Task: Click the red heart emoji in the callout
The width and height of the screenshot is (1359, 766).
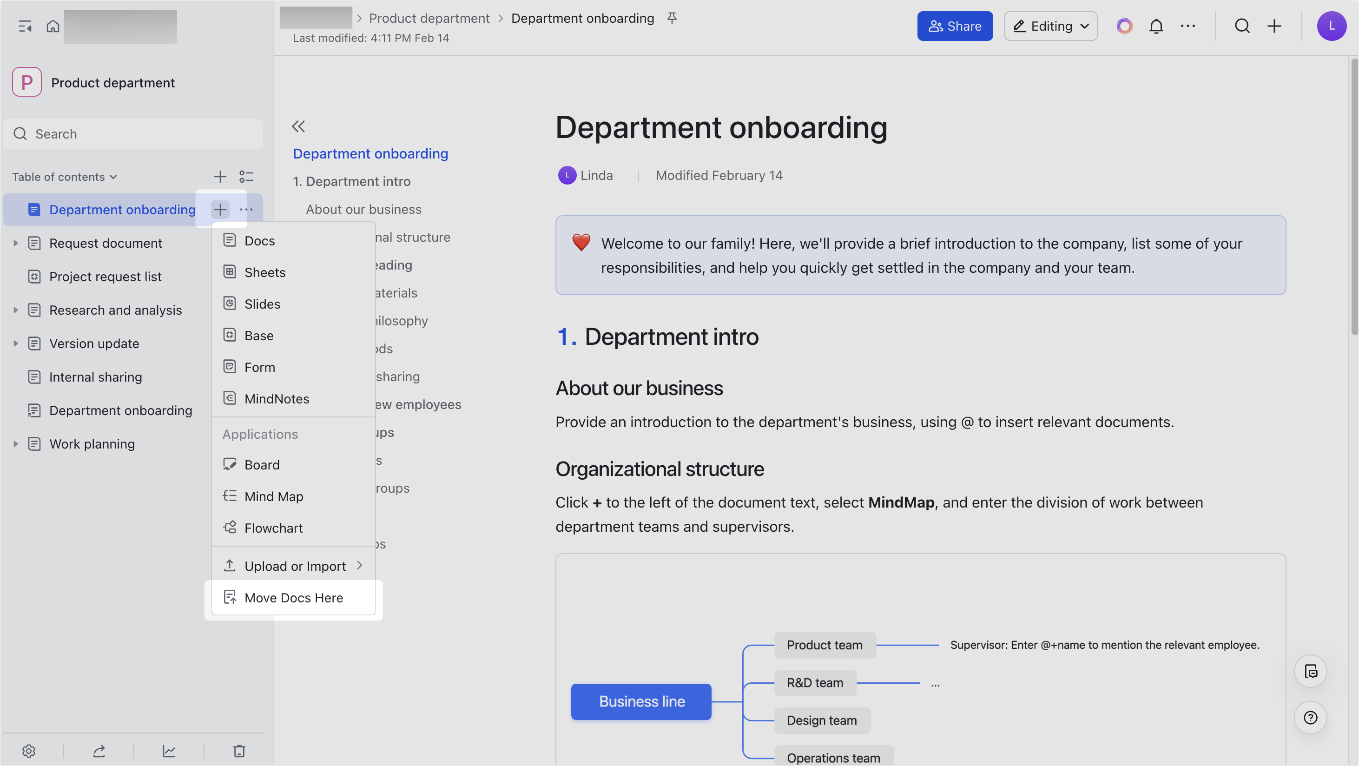Action: (x=581, y=243)
